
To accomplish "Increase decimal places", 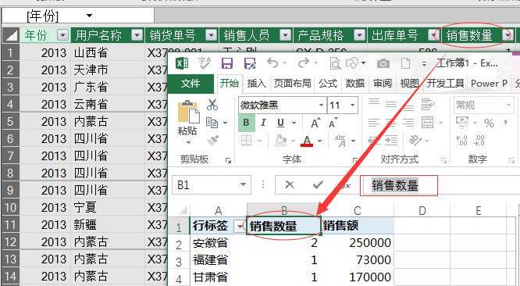I will (x=462, y=141).
